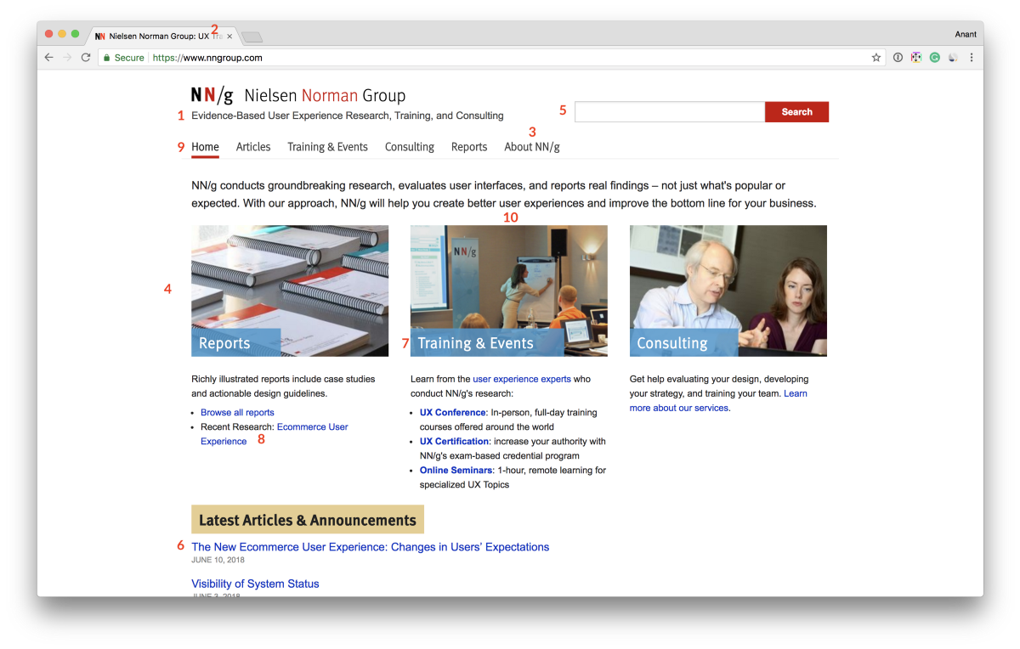The image size is (1020, 649).
Task: Open the Online Seminars link
Action: coord(456,471)
